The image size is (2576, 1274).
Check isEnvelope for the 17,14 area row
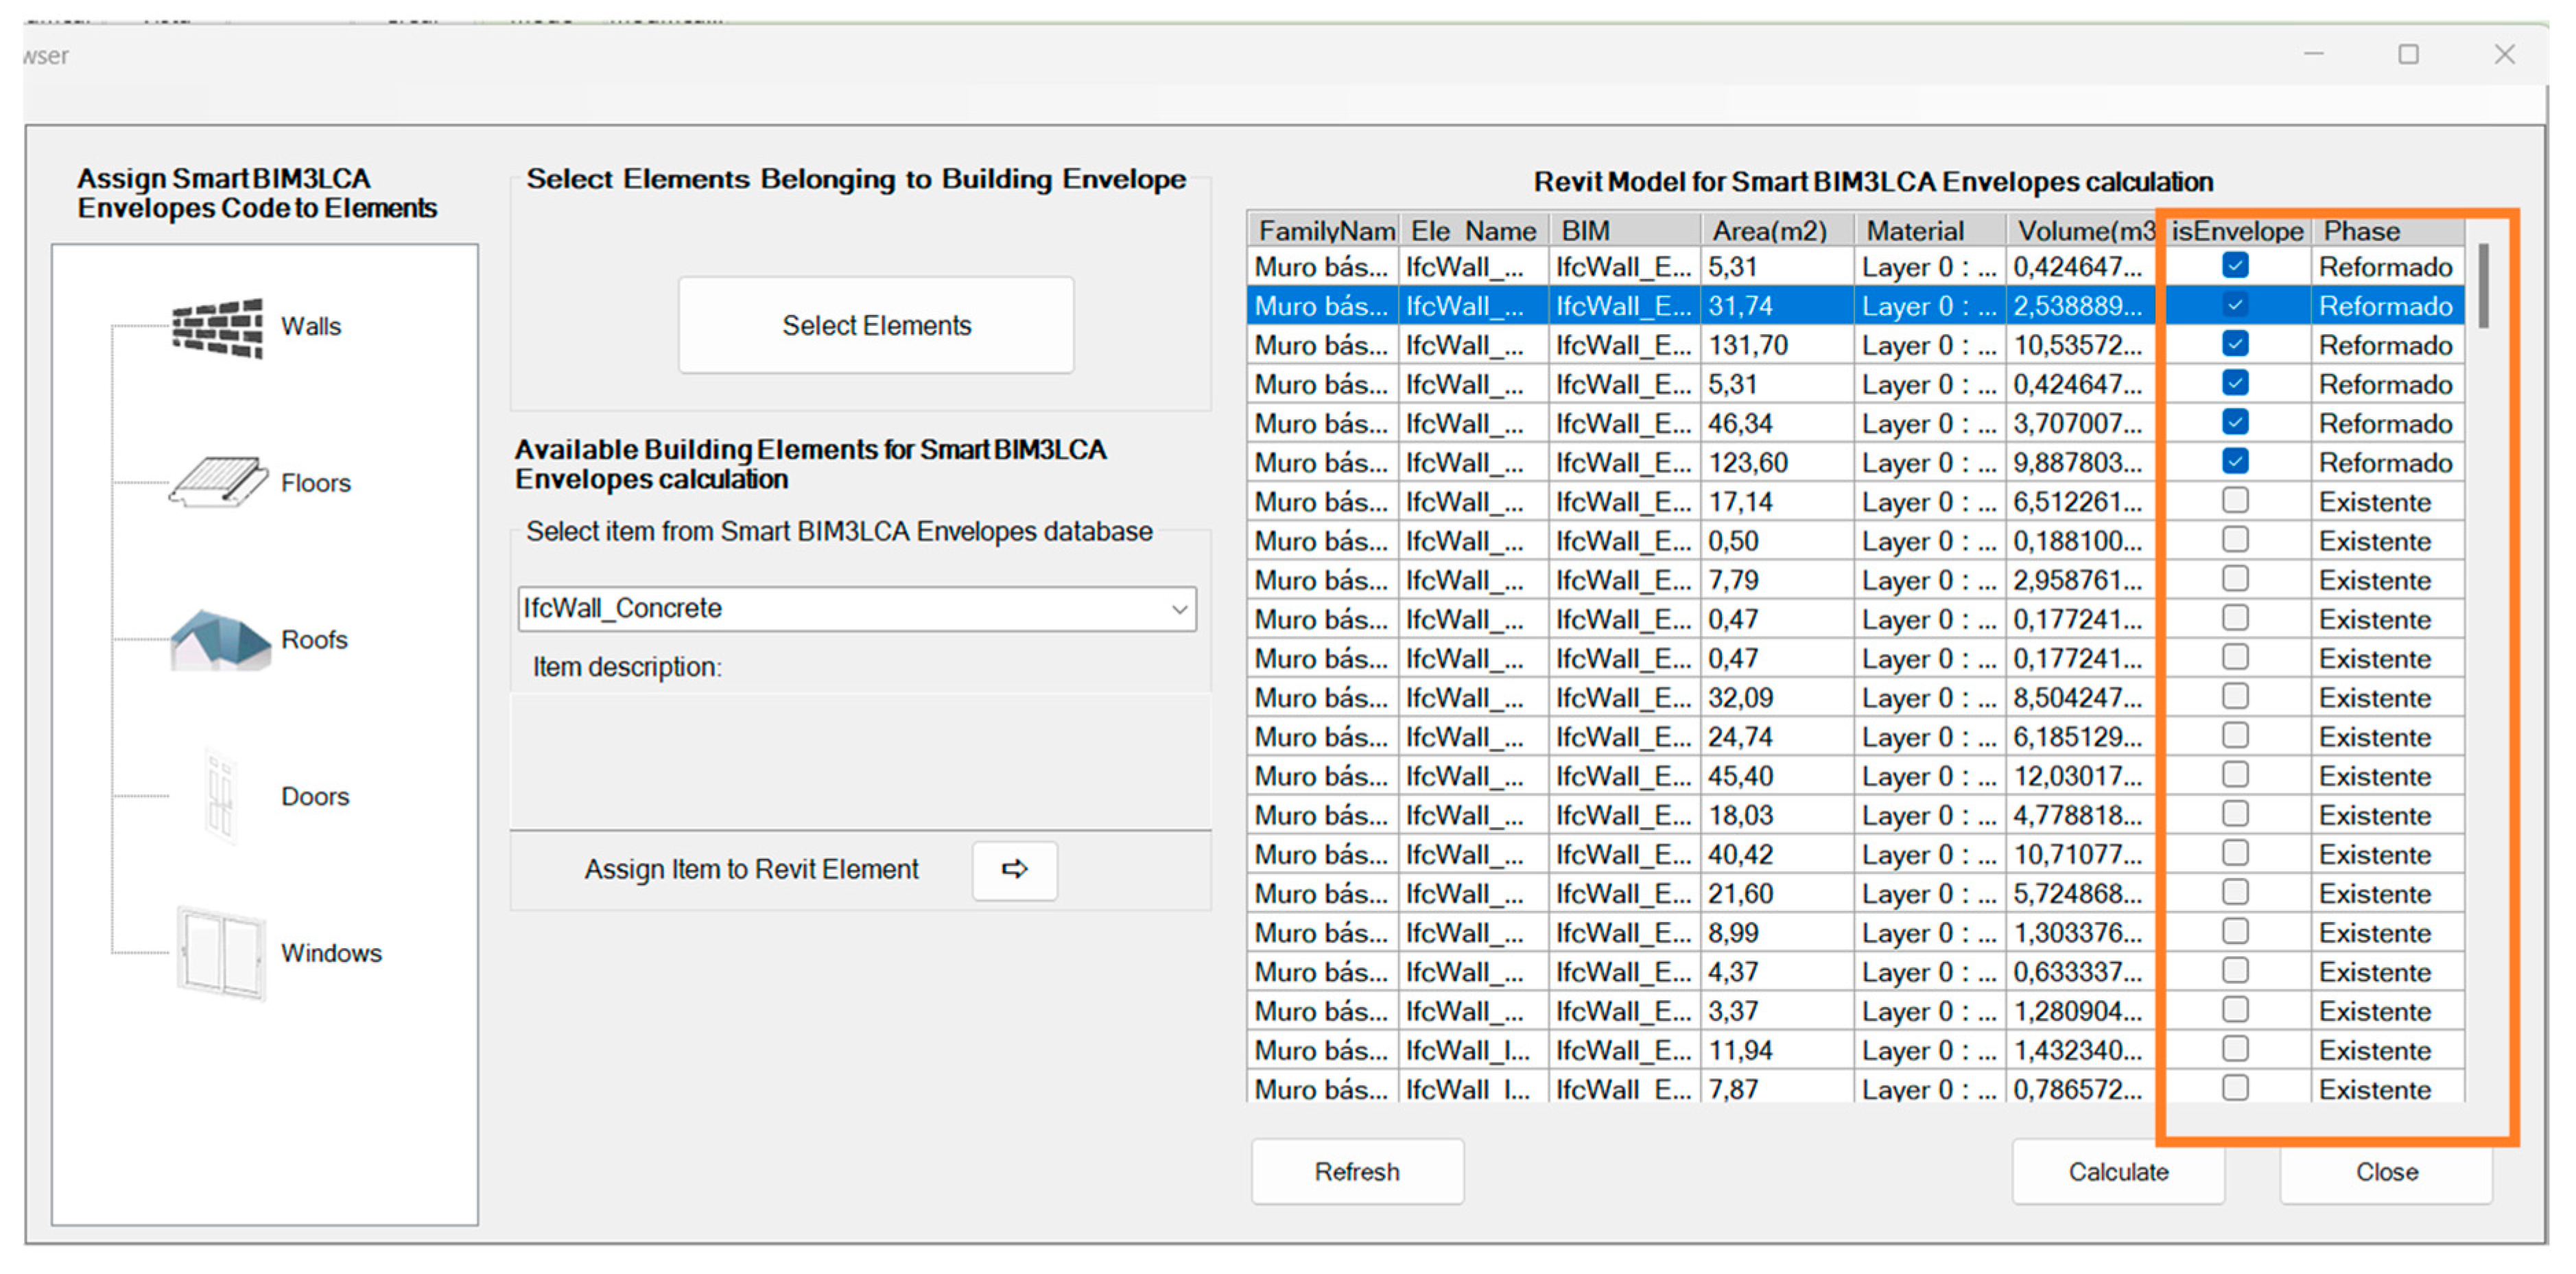(x=2235, y=500)
